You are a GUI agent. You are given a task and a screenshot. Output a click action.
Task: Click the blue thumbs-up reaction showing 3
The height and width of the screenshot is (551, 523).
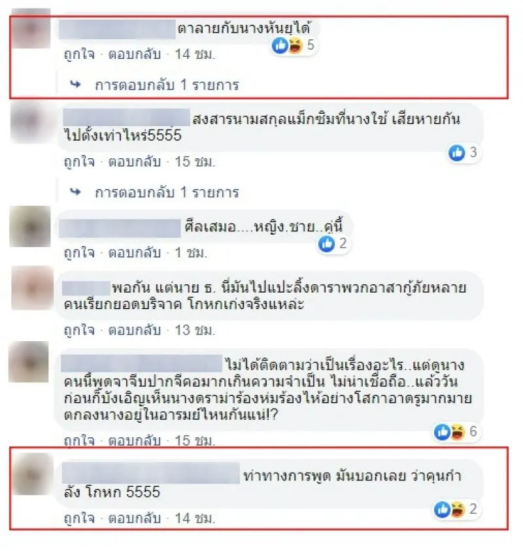click(x=464, y=153)
